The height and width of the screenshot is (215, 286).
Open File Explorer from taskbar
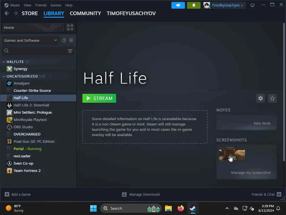168,208
